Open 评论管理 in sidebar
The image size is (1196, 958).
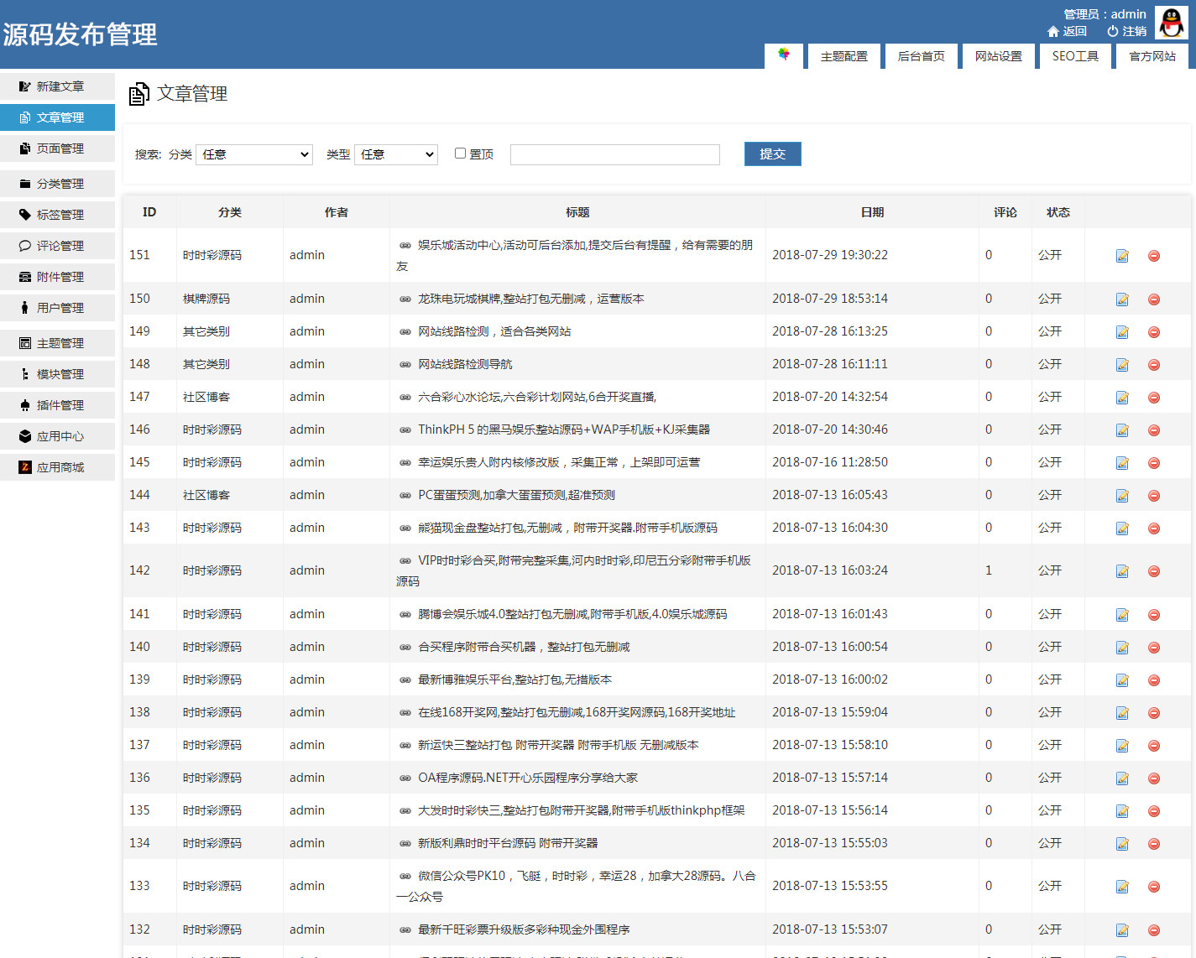57,246
